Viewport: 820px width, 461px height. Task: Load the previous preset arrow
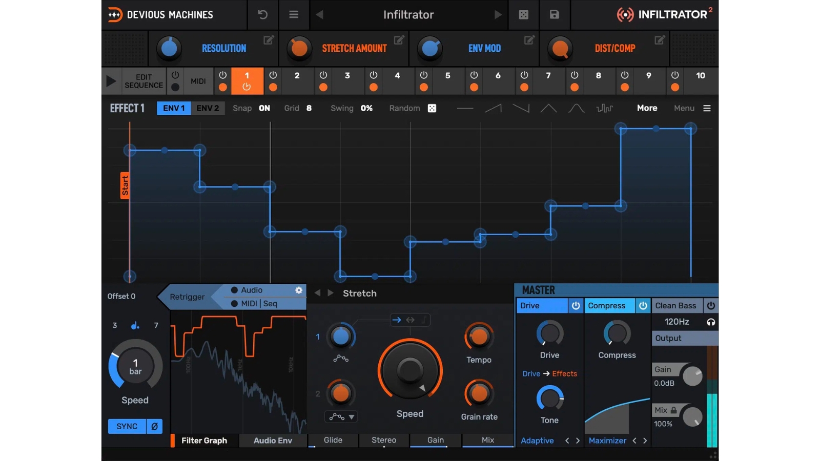point(320,15)
